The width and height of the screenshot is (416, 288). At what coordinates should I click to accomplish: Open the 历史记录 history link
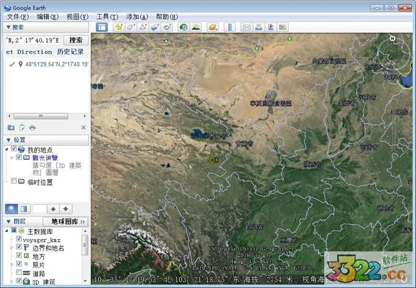coord(70,52)
